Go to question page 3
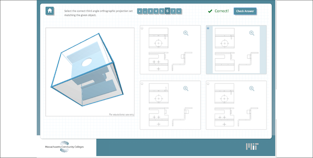Image resolution: width=313 pixels, height=158 pixels. (150, 11)
